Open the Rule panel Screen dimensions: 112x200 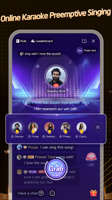click(x=21, y=41)
